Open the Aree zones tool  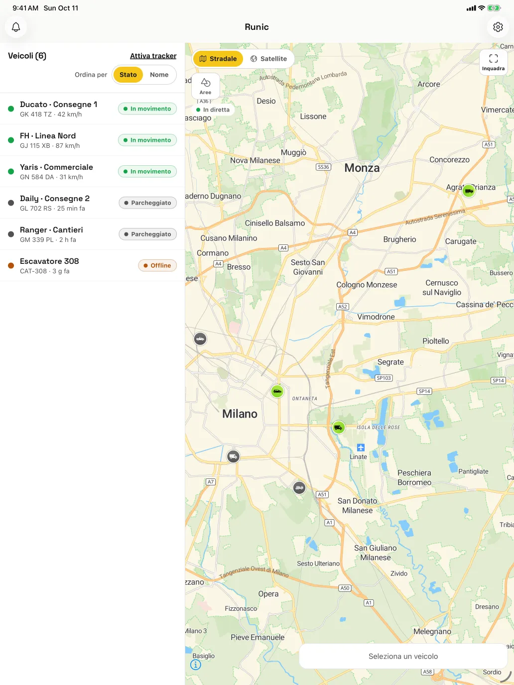pos(206,86)
